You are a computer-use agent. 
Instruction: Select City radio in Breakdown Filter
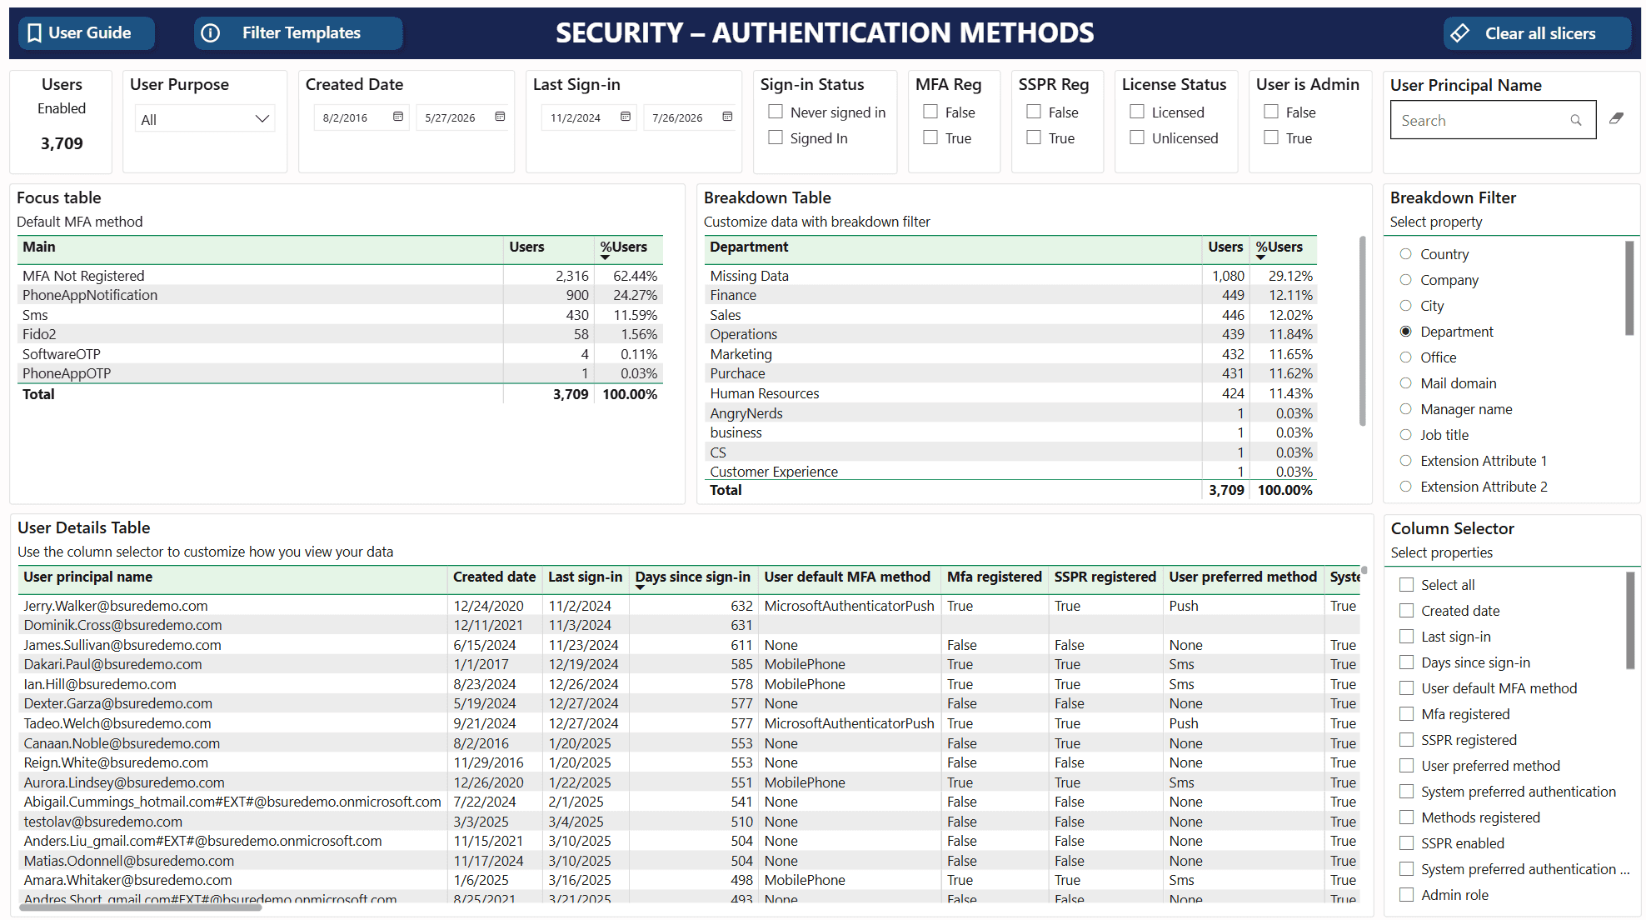point(1406,306)
